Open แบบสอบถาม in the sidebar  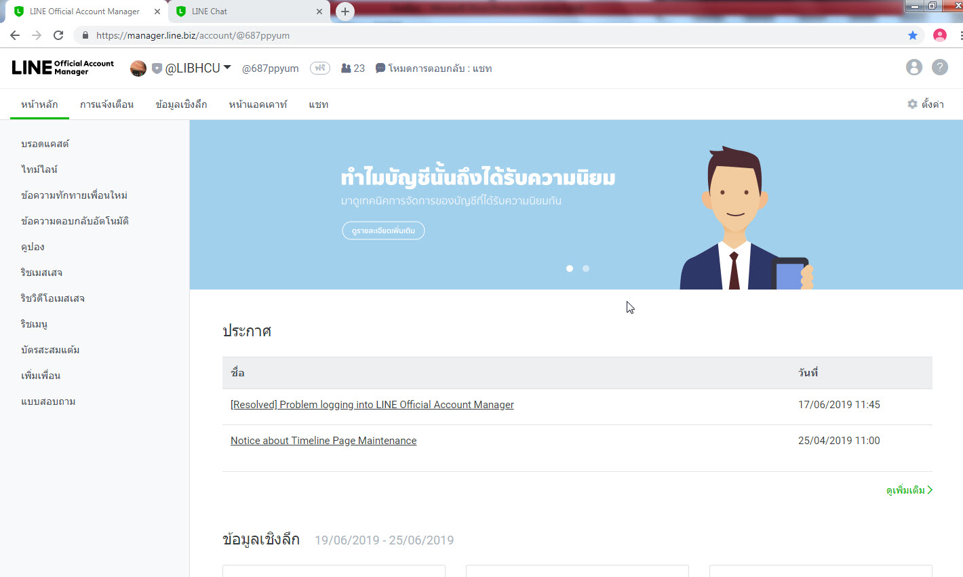(x=48, y=401)
